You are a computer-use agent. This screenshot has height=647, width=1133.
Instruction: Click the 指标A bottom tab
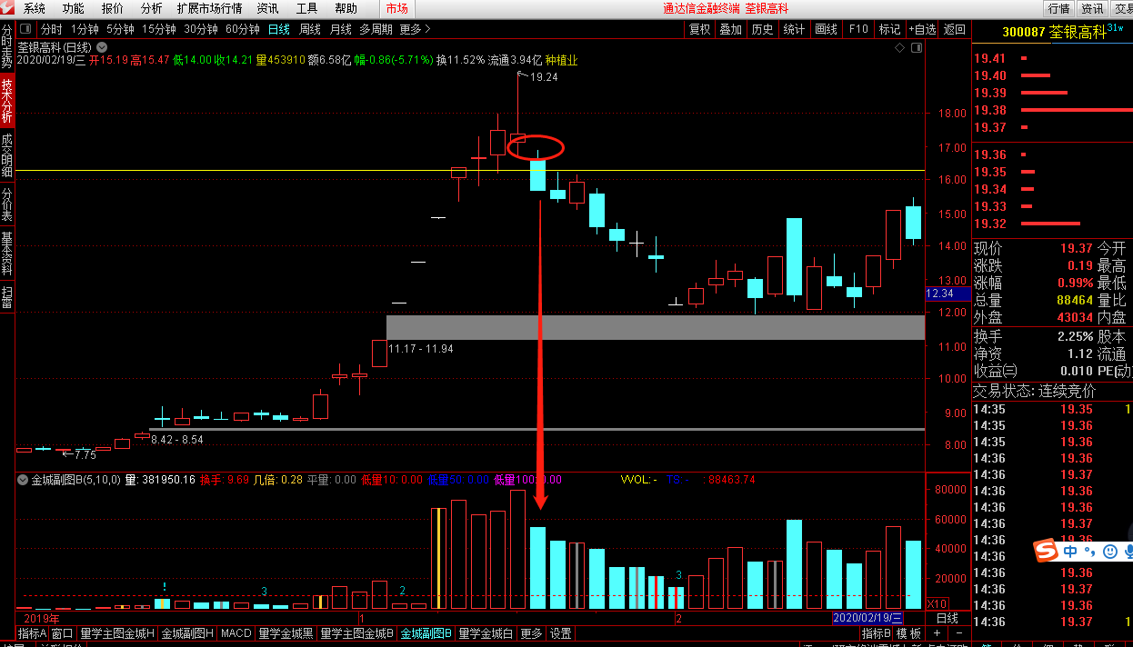pos(32,633)
